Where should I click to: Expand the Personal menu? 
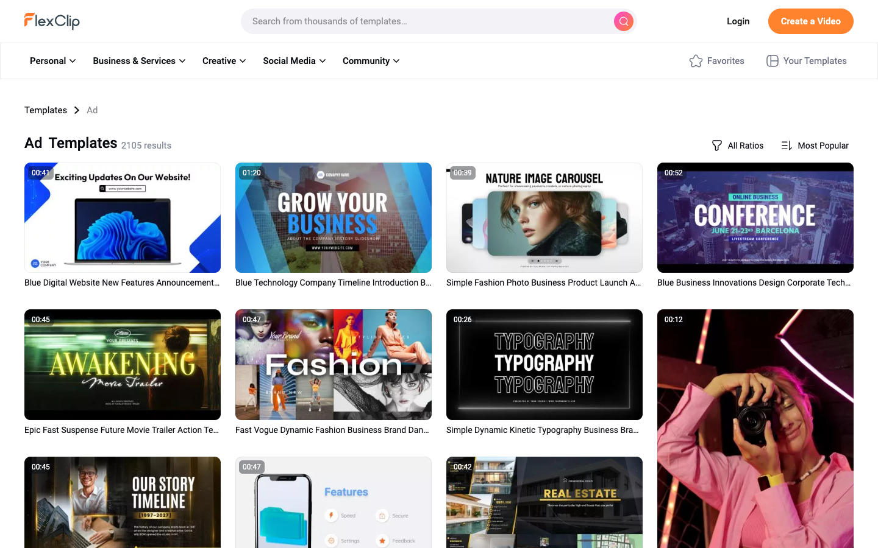coord(53,61)
